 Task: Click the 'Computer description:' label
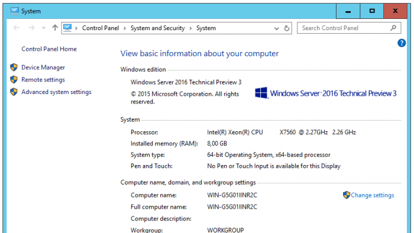coord(161,218)
